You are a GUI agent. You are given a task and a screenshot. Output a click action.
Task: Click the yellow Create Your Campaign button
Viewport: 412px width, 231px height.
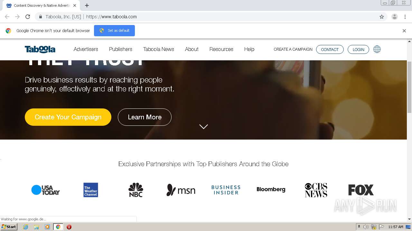[x=68, y=117]
